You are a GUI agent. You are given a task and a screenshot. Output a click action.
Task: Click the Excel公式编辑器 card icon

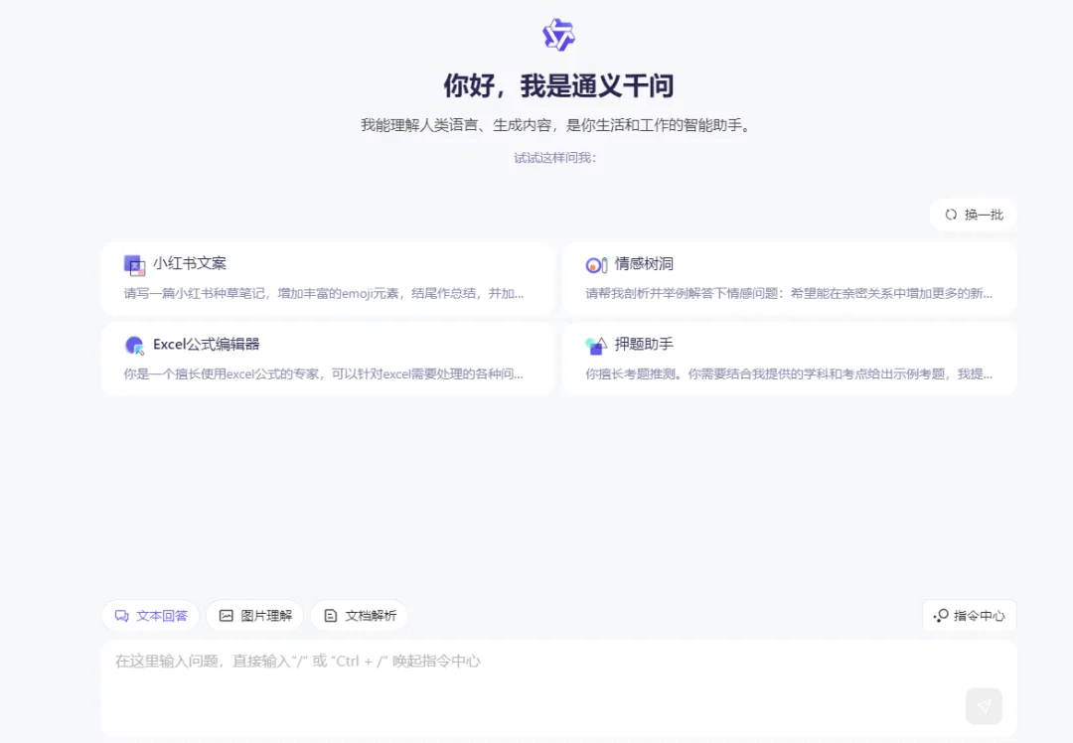(x=134, y=345)
